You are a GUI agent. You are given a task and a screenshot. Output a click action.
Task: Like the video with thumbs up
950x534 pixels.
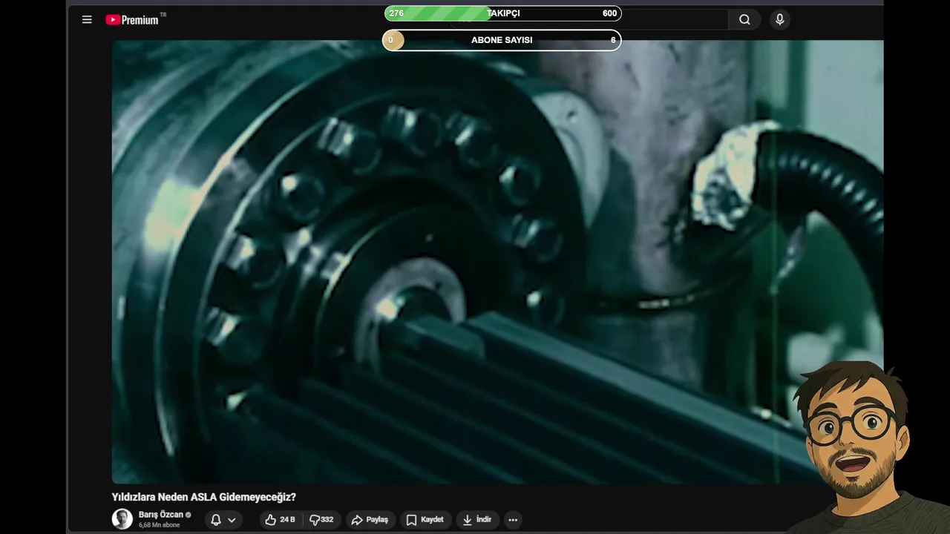[280, 520]
